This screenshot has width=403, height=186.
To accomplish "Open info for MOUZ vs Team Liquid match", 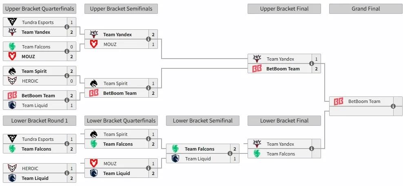I will (x=148, y=168).
